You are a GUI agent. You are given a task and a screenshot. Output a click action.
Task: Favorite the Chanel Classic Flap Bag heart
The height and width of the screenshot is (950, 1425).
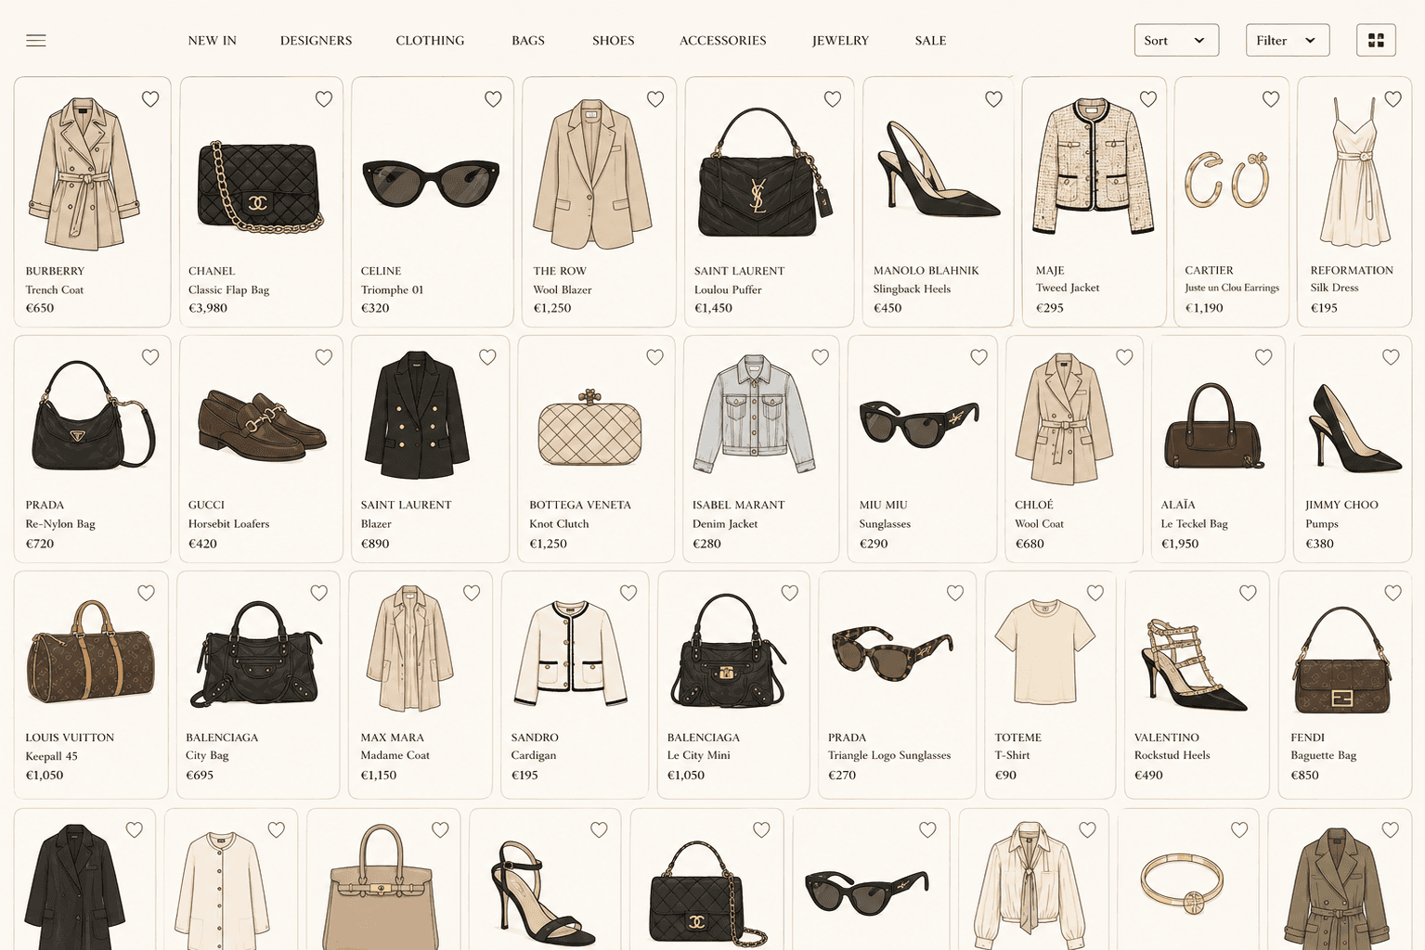click(324, 99)
